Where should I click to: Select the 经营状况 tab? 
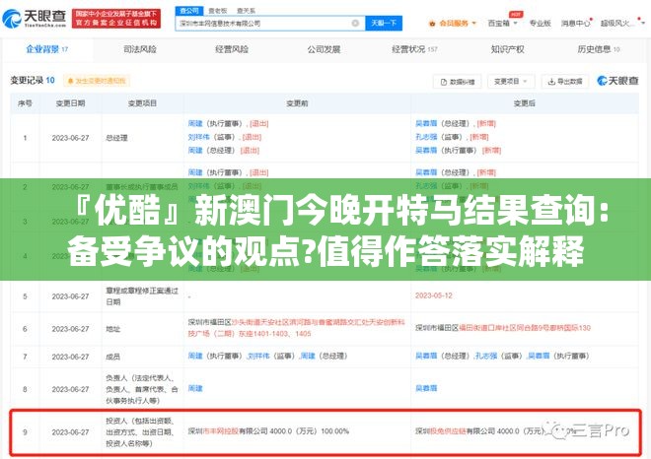414,49
